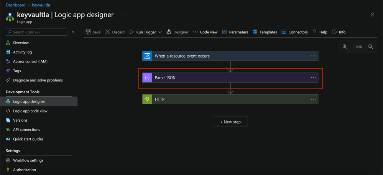Open the Run Trigger dropdown arrow
Screen dimensions: 383x175
click(160, 32)
